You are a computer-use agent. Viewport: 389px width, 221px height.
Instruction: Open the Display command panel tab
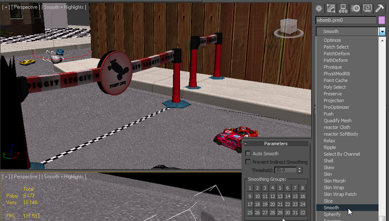coord(367,8)
